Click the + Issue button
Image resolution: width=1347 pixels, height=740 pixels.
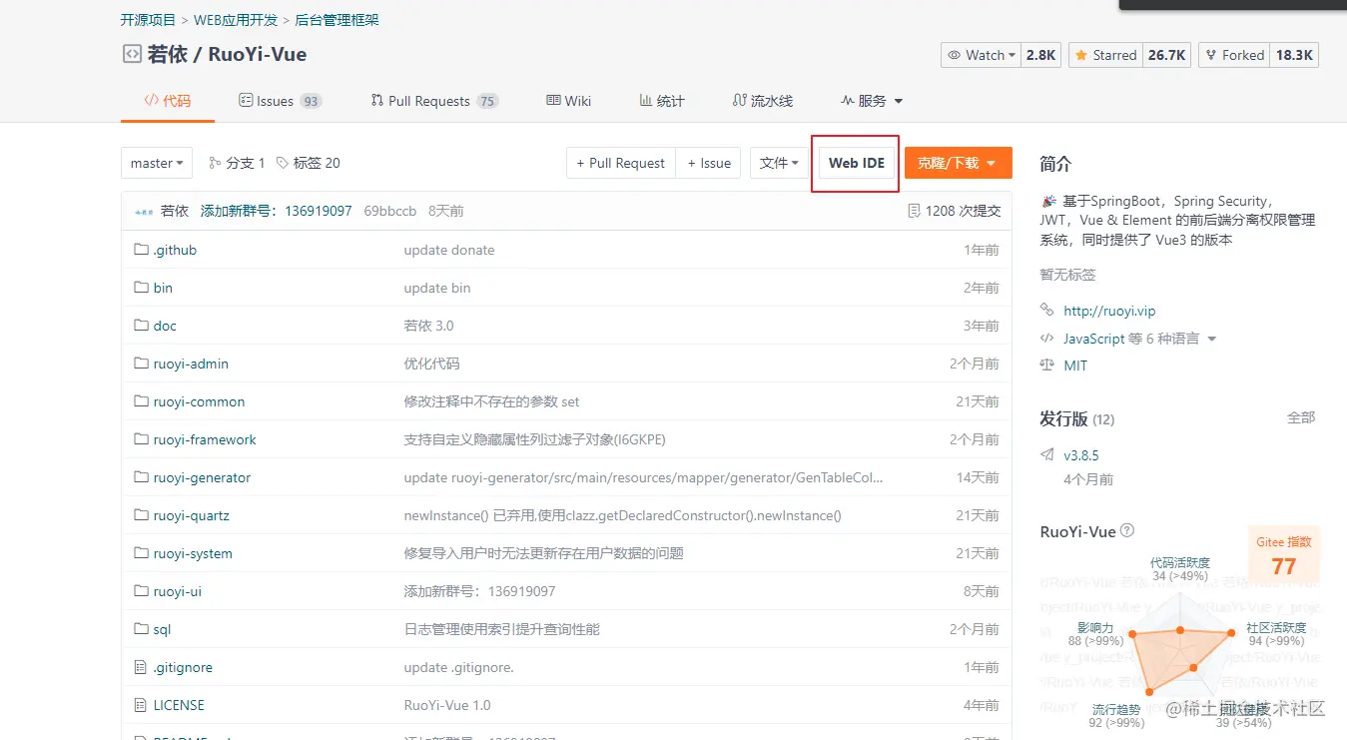tap(709, 163)
